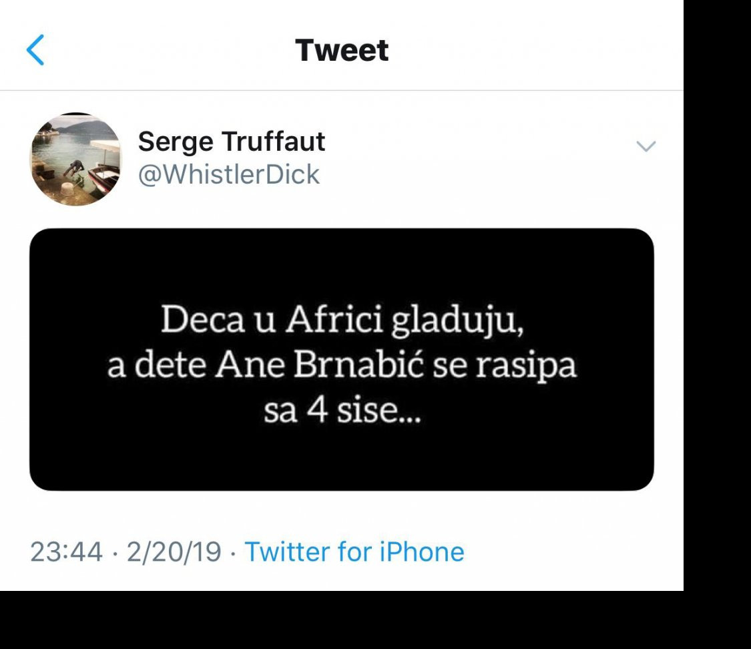Click the display name Serge Truffaut
The image size is (751, 649).
[x=231, y=142]
